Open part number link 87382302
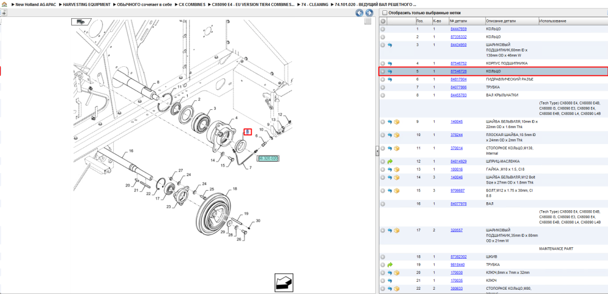Viewport: 608px width, 294px height. point(458,257)
